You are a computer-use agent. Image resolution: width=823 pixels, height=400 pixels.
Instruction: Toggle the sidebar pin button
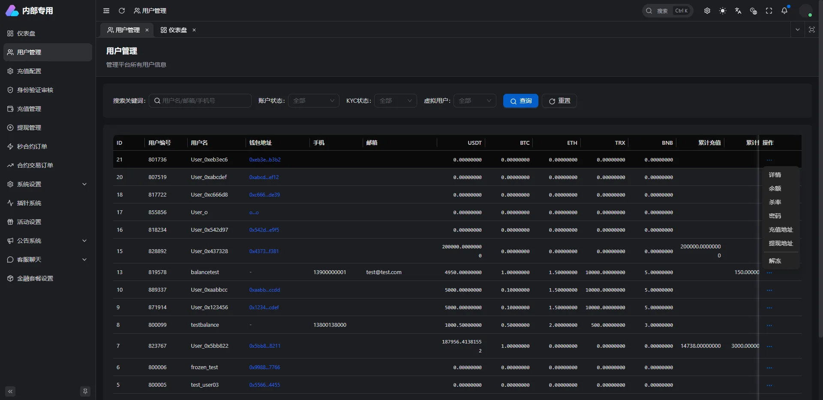pos(85,391)
